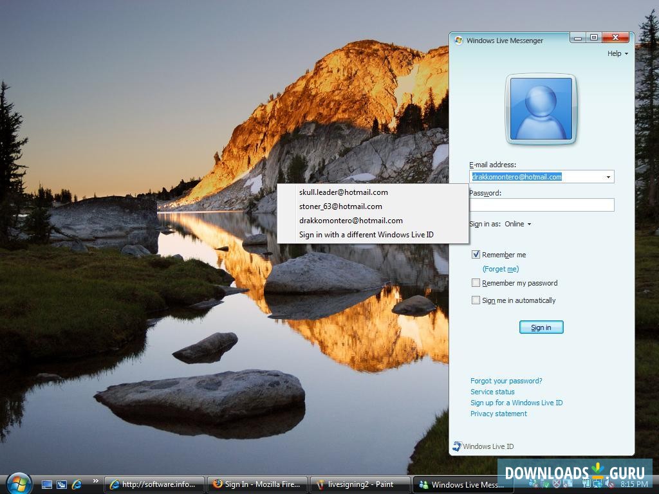Choose Sign in with a different Windows Live ID
659x494 pixels.
pos(366,235)
